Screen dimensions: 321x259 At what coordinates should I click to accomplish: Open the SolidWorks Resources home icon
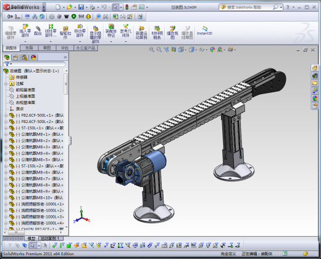click(315, 68)
